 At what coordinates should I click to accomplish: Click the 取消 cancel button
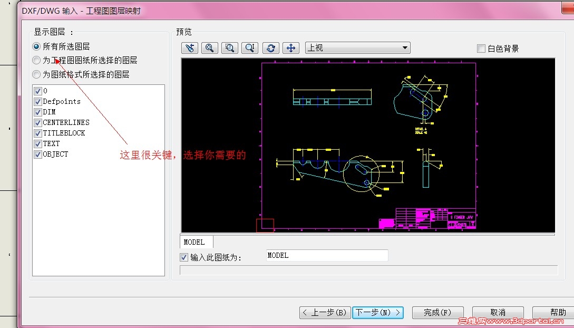coord(498,313)
